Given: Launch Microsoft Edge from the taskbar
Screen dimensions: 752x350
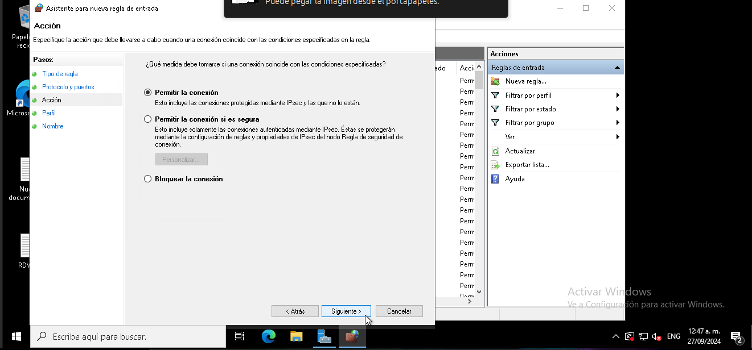Looking at the screenshot, I should tap(269, 336).
